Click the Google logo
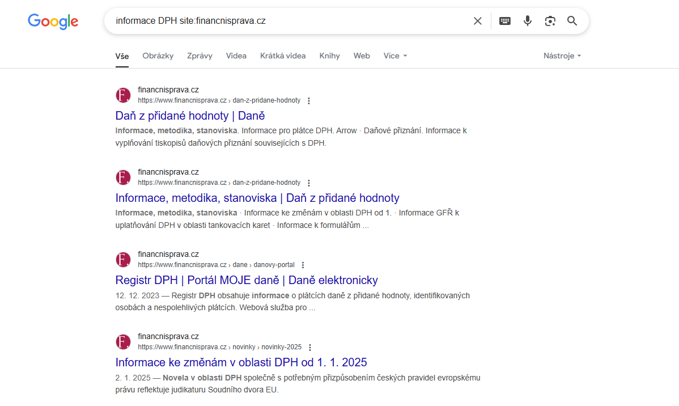This screenshot has height=406, width=679. [x=53, y=22]
